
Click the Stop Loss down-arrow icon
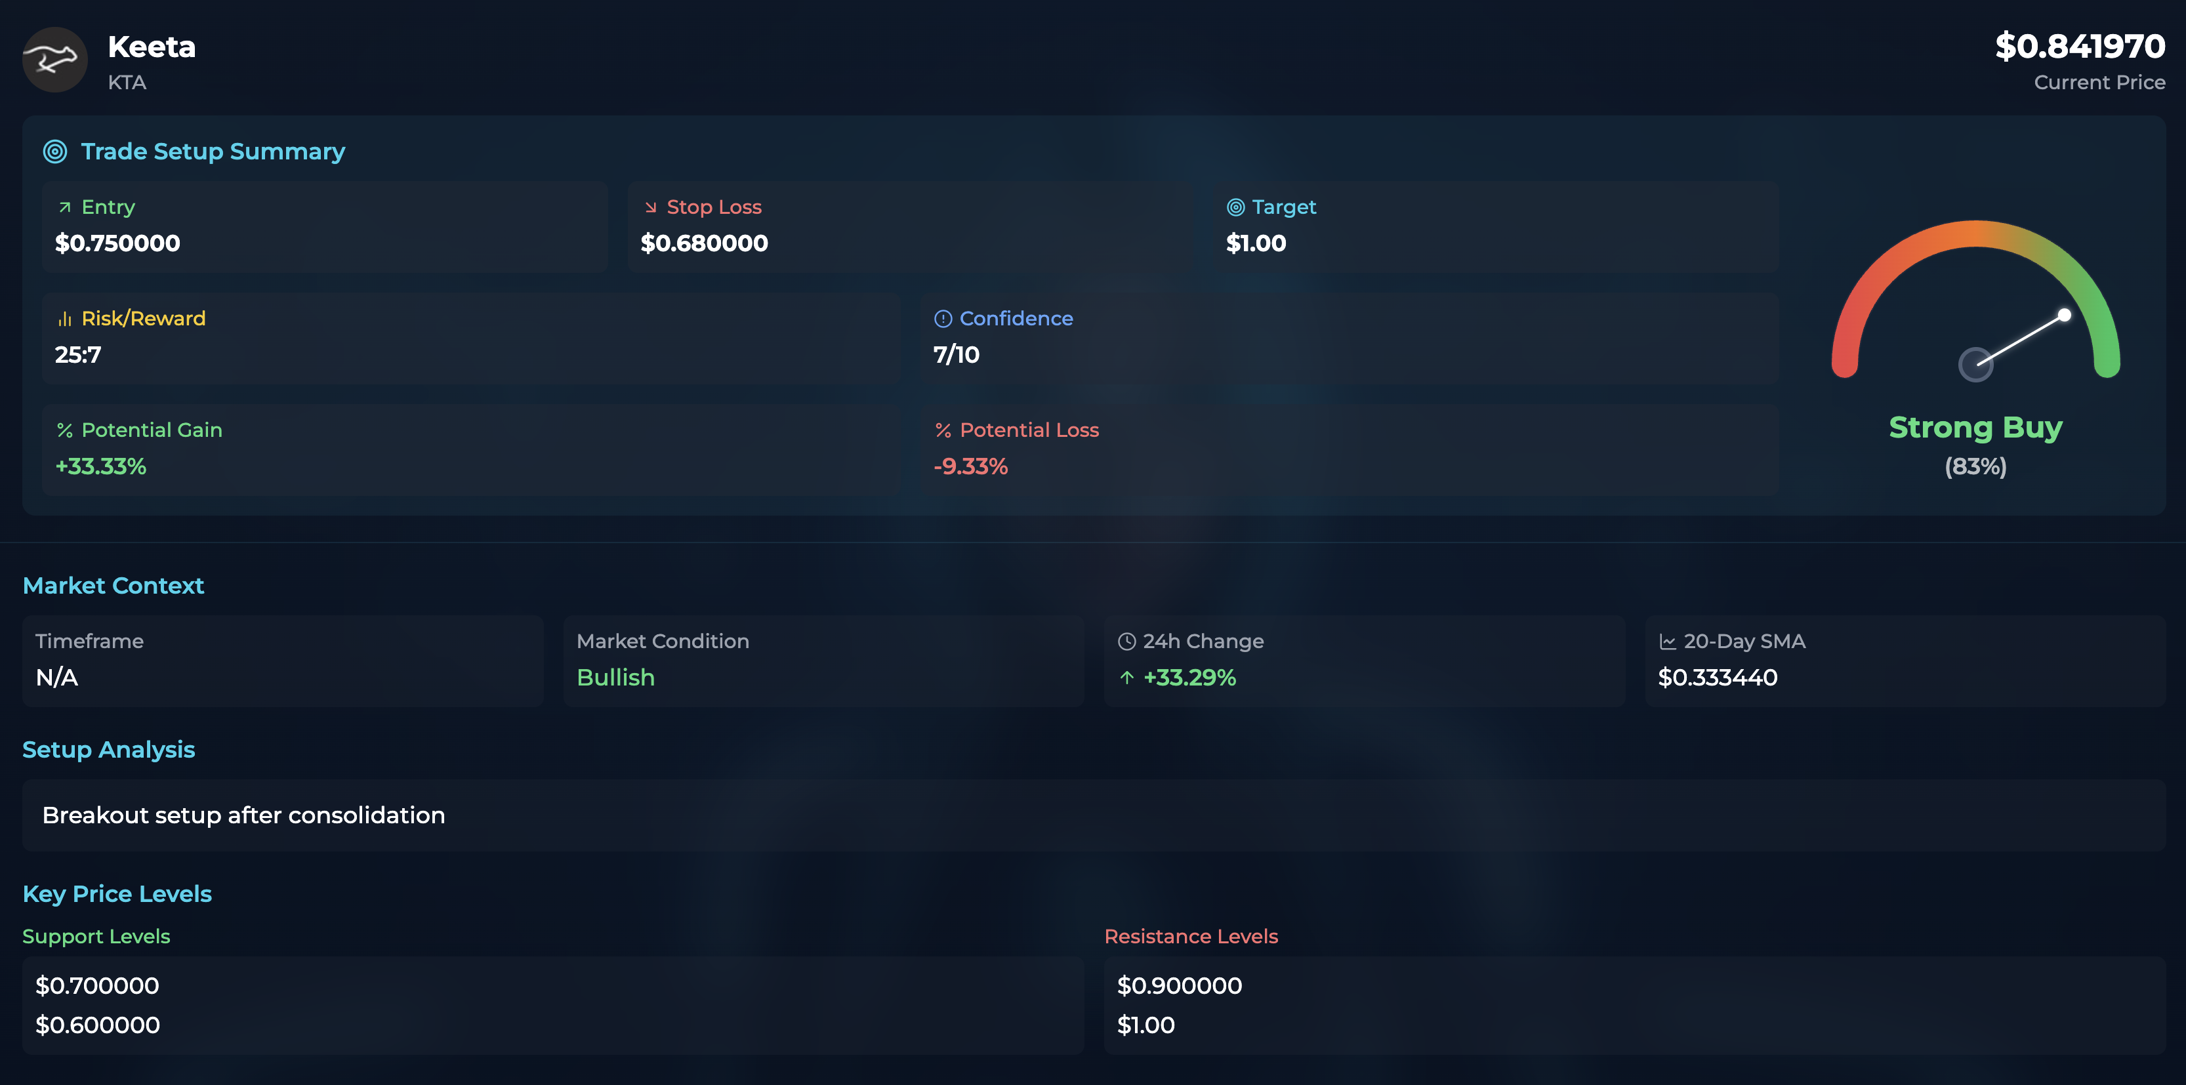coord(650,207)
